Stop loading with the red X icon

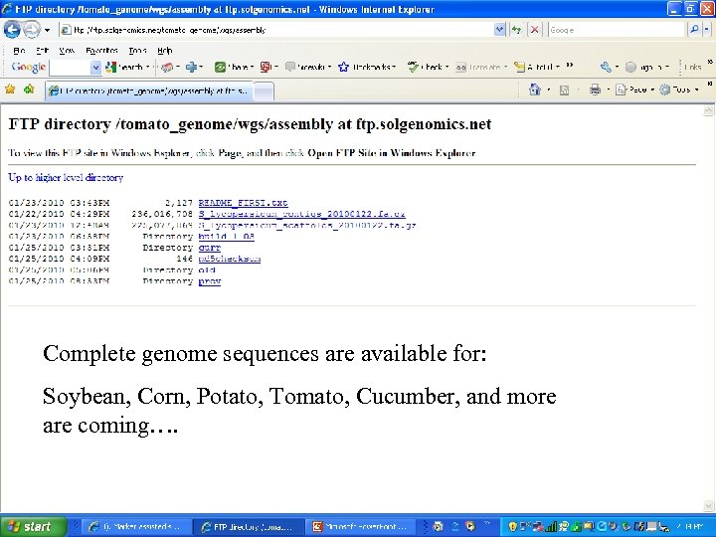pyautogui.click(x=534, y=30)
